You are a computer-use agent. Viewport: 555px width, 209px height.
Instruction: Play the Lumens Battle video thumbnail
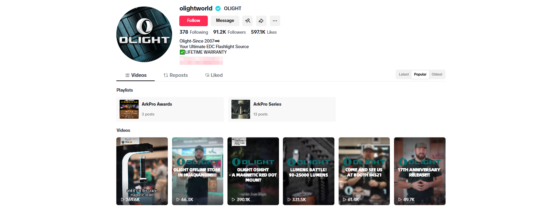pos(309,171)
